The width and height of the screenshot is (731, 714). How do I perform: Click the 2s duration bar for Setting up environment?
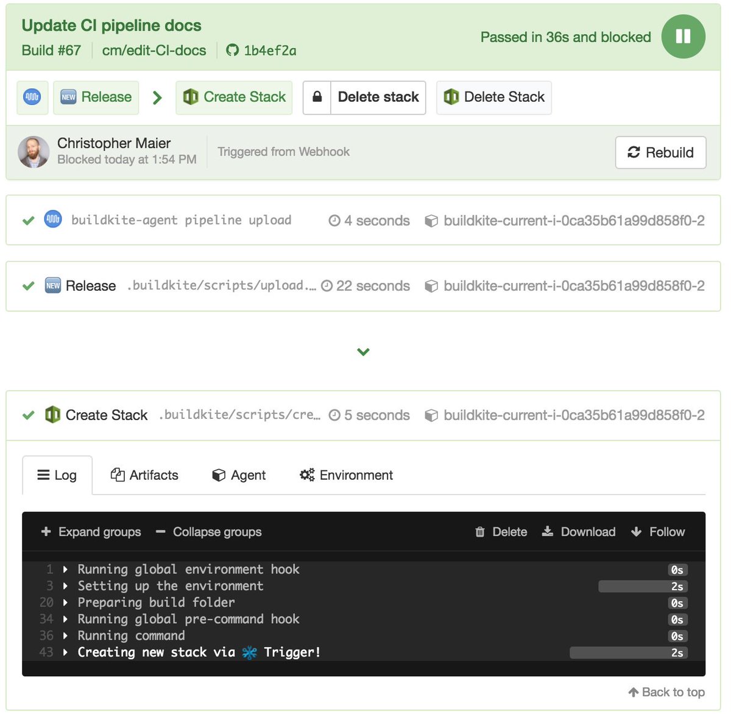click(643, 587)
